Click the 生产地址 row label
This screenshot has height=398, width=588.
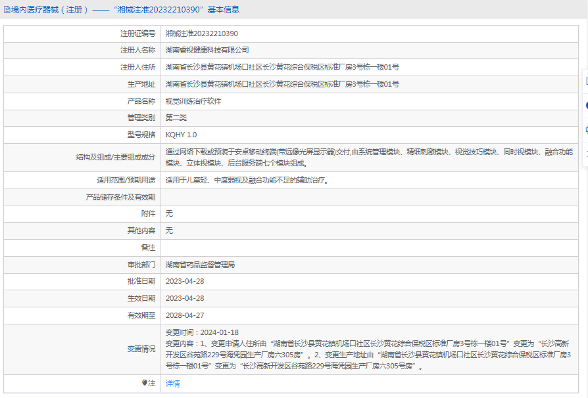[141, 84]
